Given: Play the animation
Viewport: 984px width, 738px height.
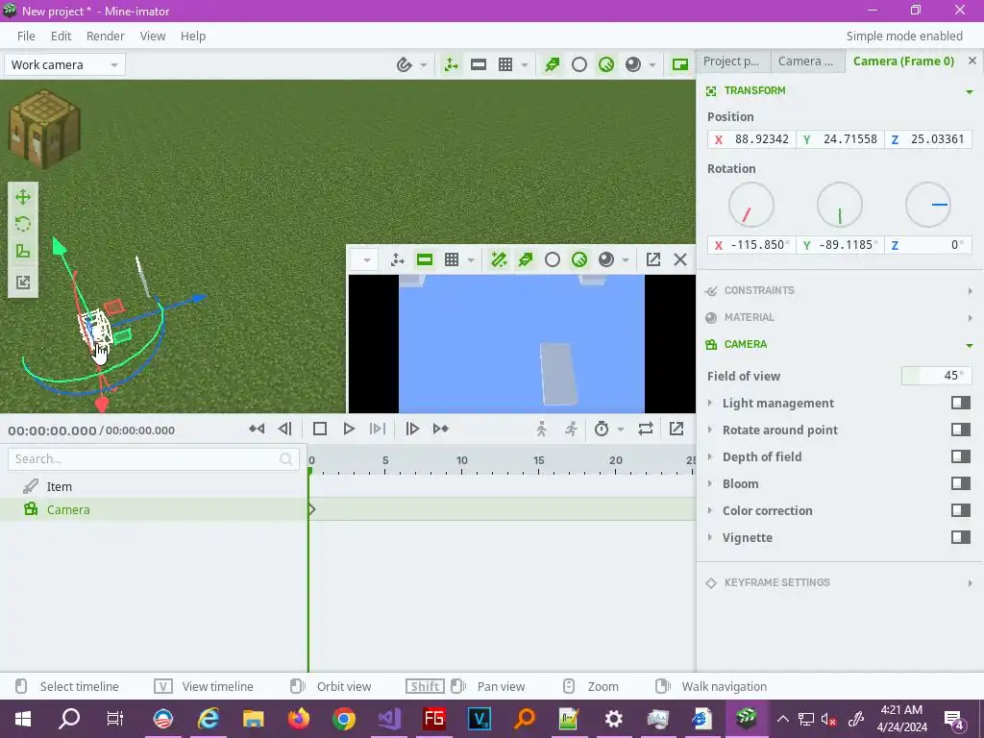Looking at the screenshot, I should click(x=349, y=429).
